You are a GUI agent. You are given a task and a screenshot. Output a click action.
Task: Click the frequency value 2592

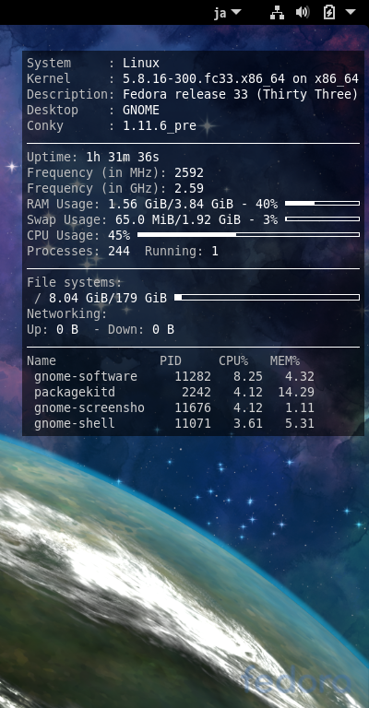tap(189, 173)
